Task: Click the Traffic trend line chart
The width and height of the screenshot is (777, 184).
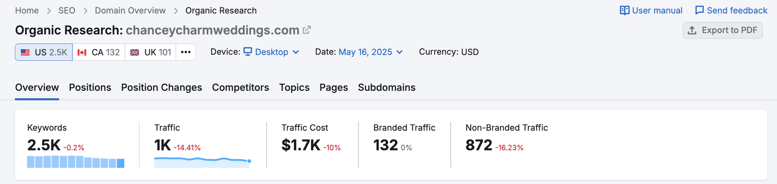Action: click(x=203, y=162)
